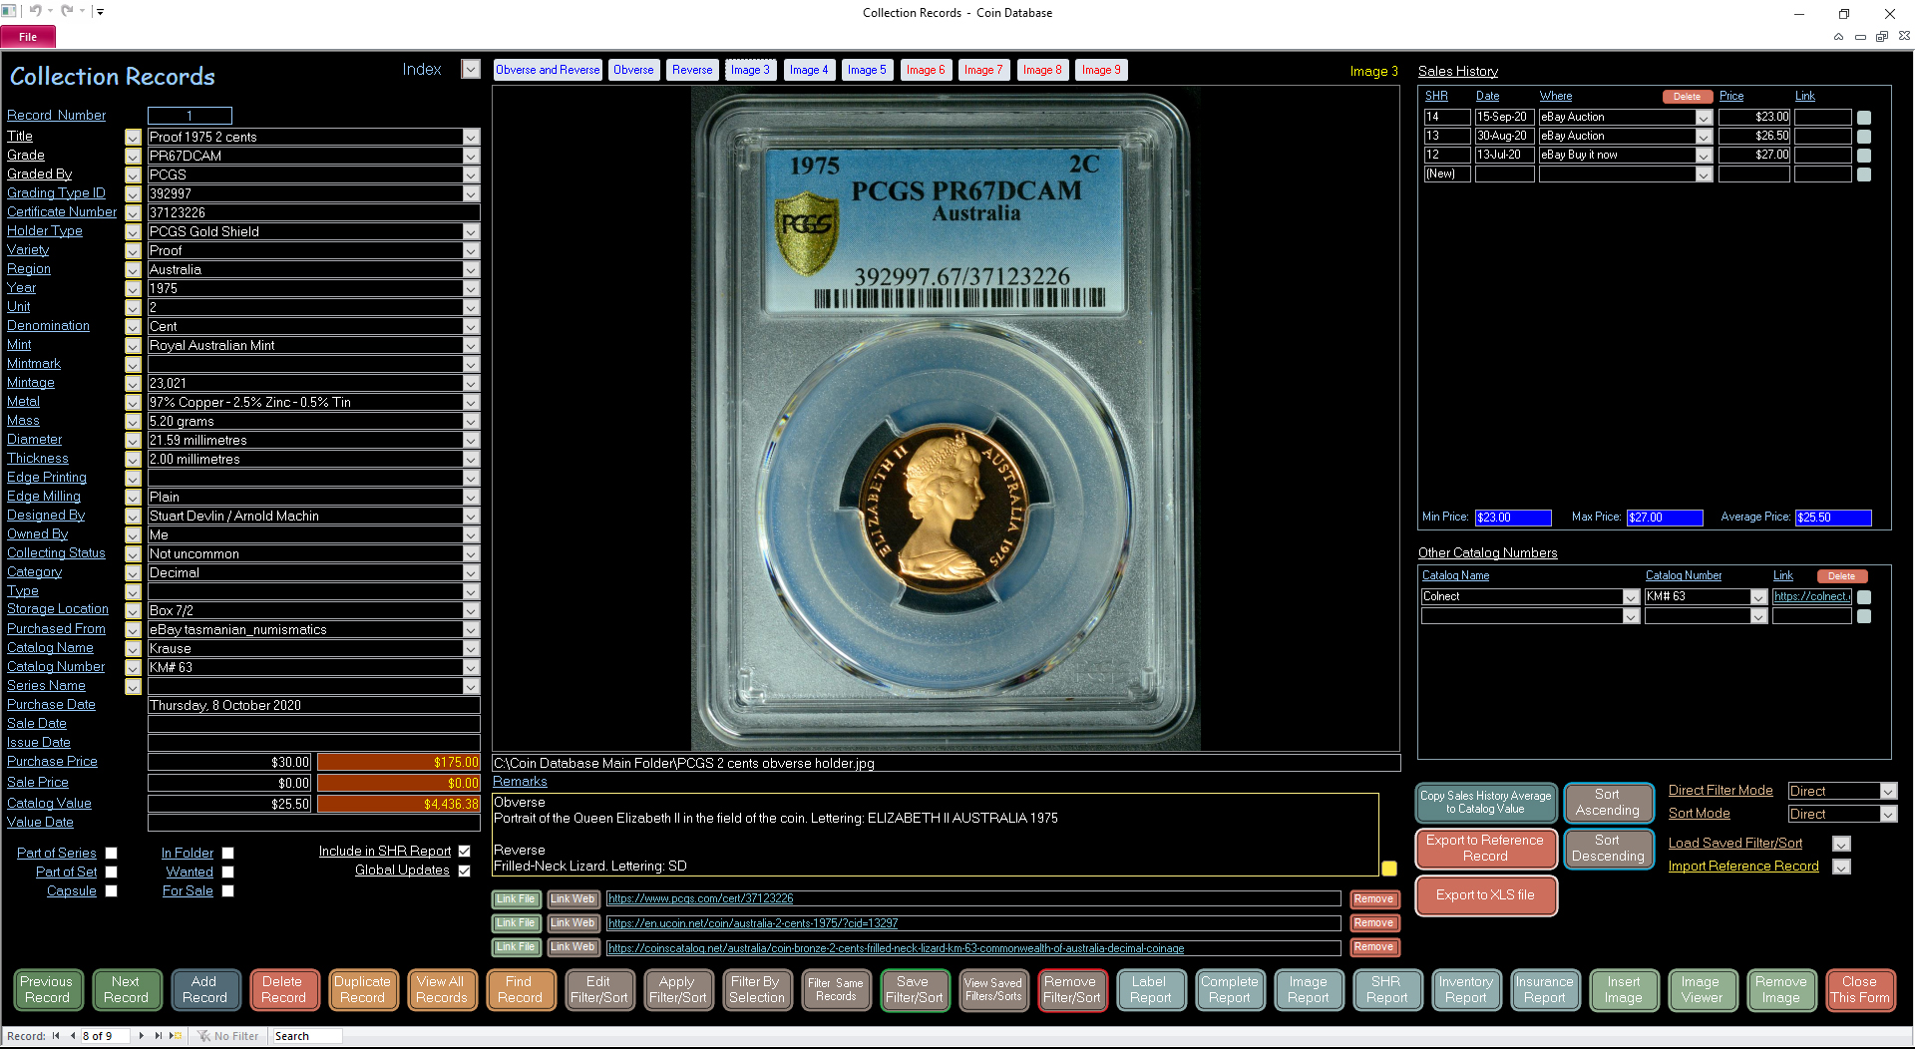Image resolution: width=1915 pixels, height=1049 pixels.
Task: Click grey square on Colnect catalog row
Action: click(1864, 597)
